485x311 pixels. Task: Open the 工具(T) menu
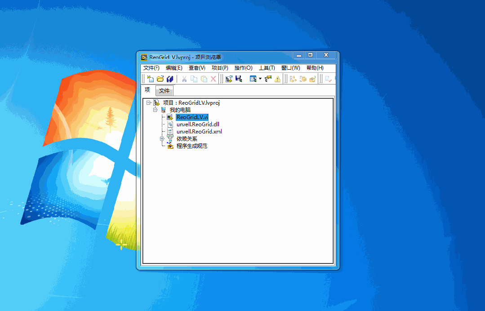[267, 68]
